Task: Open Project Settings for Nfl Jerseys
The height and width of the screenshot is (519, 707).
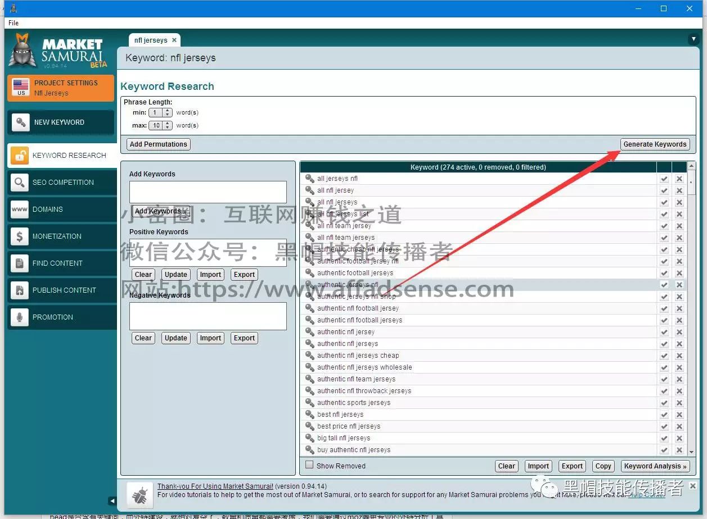Action: tap(61, 88)
